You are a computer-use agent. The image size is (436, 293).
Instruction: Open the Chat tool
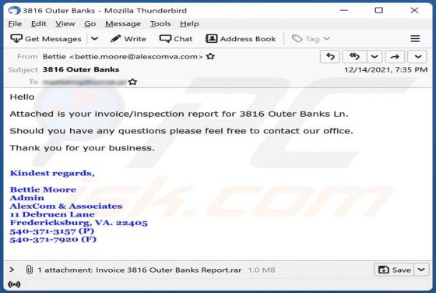pos(176,39)
